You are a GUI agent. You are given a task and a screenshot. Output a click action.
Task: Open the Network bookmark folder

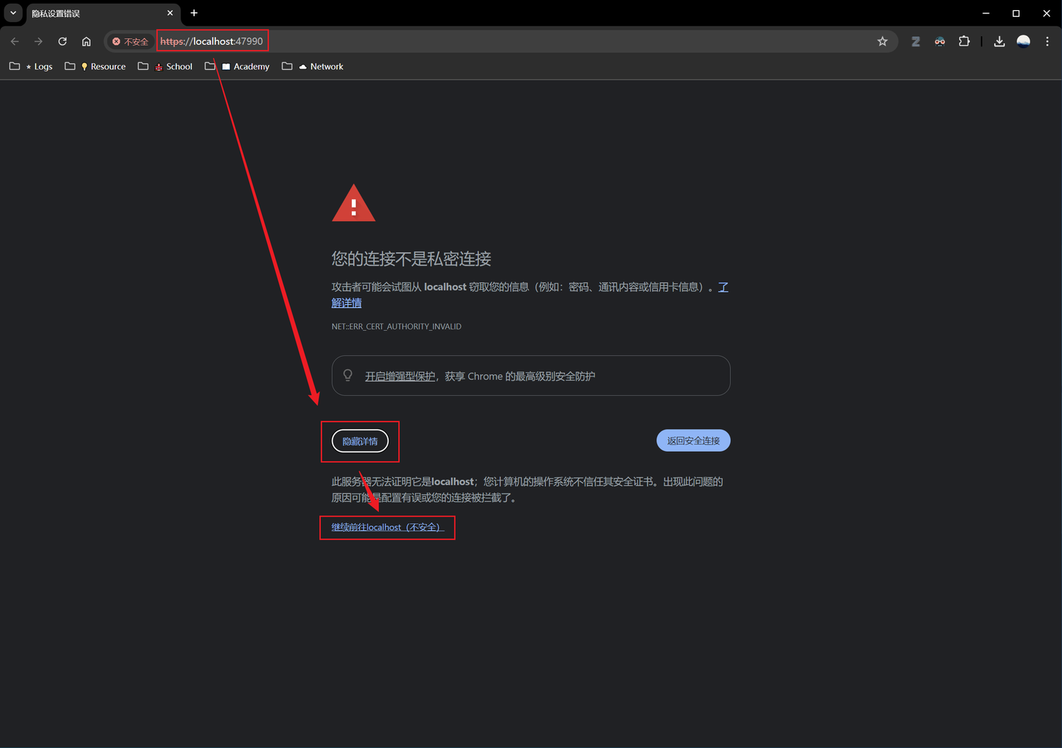tap(313, 66)
